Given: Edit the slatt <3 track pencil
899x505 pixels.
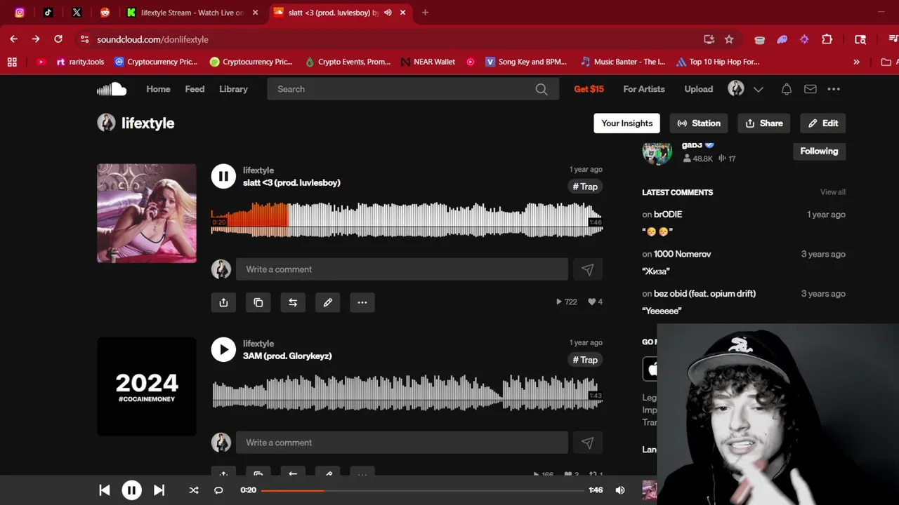Looking at the screenshot, I should click(x=327, y=302).
